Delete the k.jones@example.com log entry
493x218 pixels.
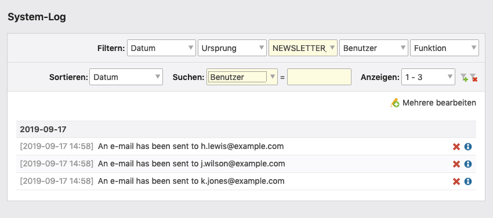tap(456, 181)
